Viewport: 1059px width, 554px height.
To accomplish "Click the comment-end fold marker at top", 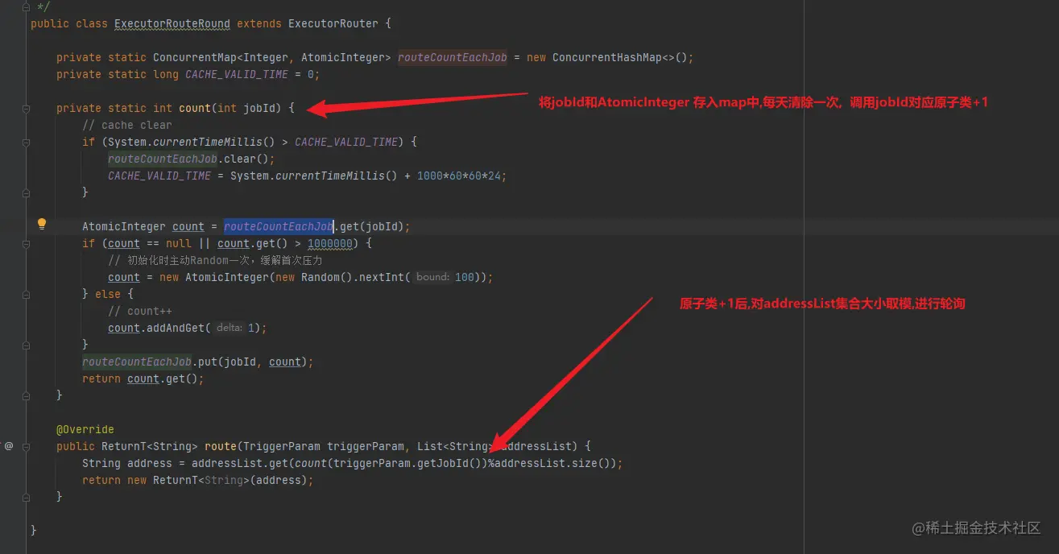I will [27, 6].
